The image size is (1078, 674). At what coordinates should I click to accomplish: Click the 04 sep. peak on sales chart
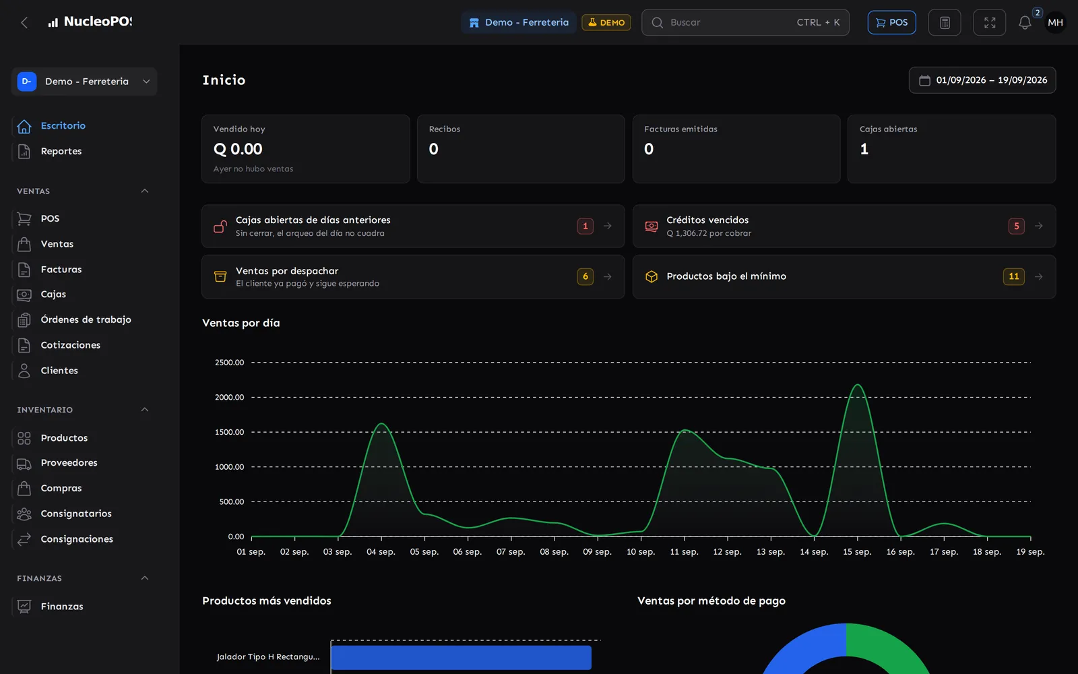coord(381,424)
